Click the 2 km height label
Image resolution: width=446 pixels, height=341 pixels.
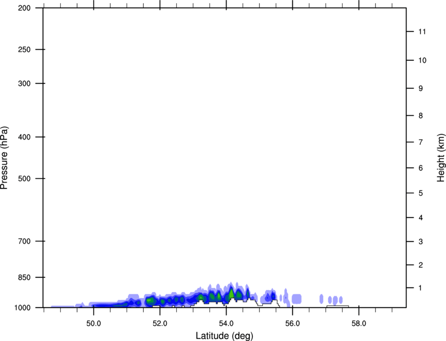421,265
